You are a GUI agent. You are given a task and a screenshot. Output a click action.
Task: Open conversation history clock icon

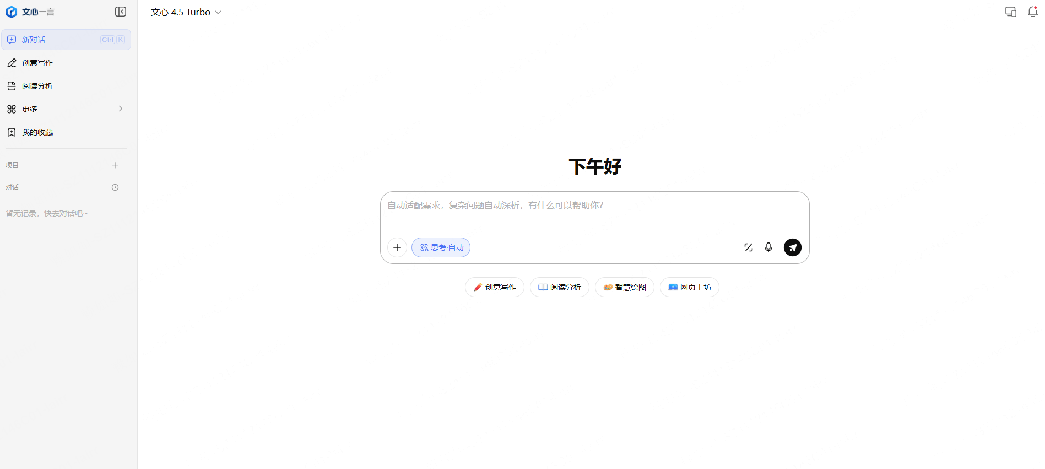point(115,187)
